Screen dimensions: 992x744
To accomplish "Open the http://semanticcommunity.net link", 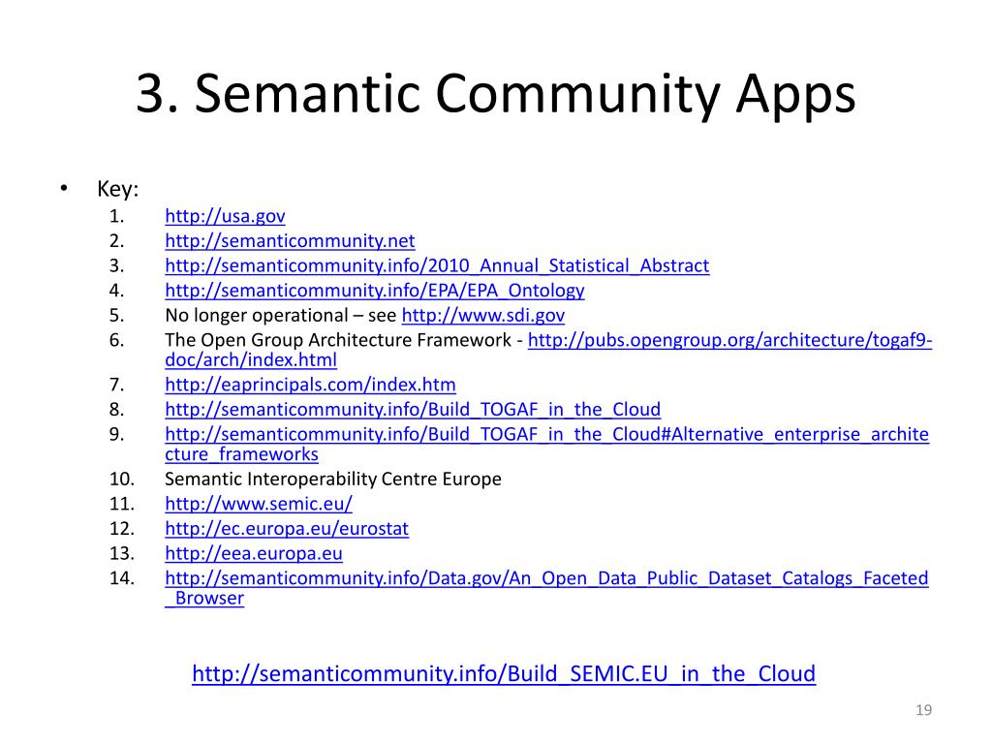I will pos(290,241).
